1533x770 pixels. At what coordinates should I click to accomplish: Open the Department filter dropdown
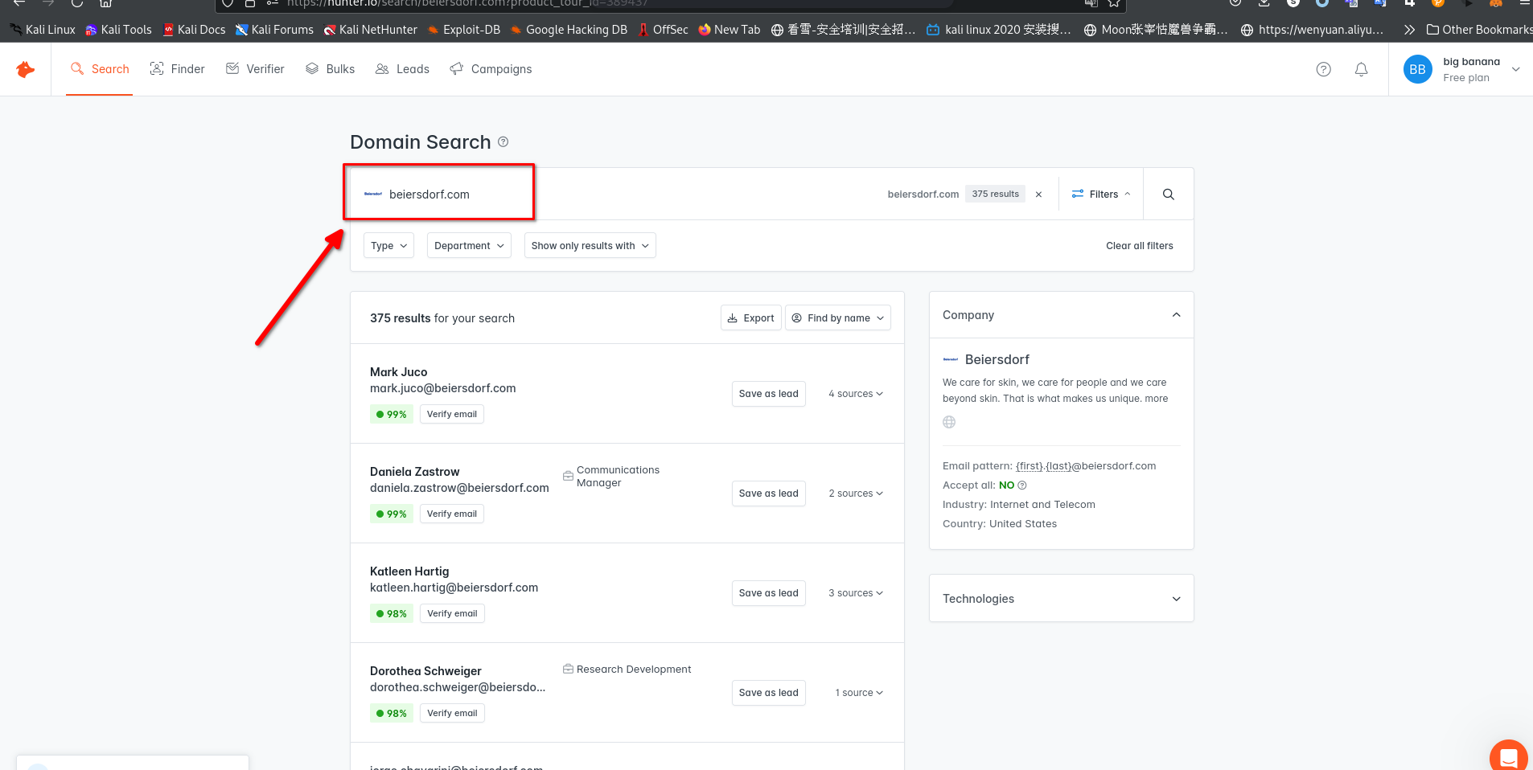(469, 246)
